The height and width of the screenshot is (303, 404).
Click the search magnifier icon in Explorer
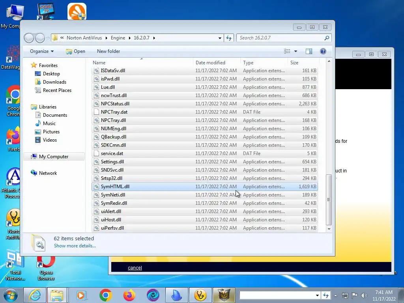click(x=327, y=38)
